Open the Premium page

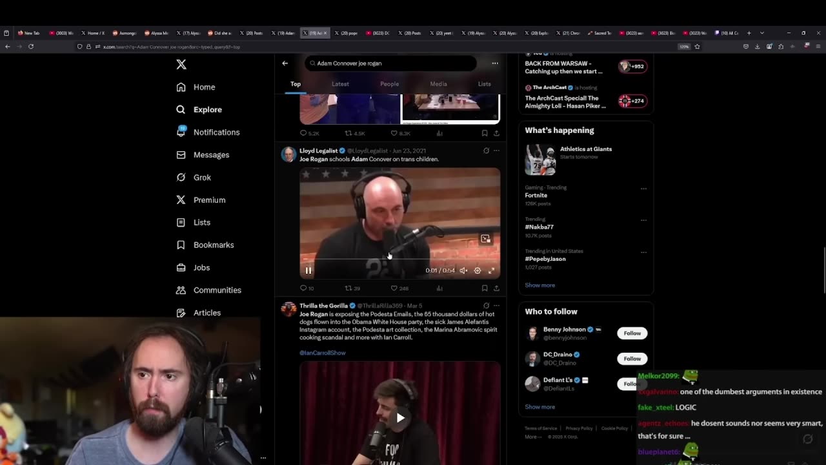[x=201, y=200]
